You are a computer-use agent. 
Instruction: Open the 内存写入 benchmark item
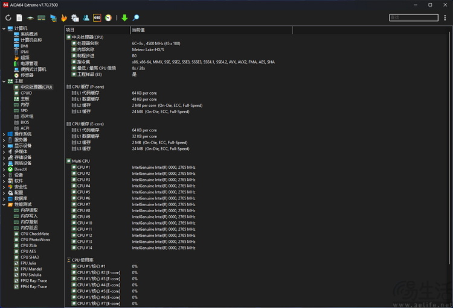[29, 216]
